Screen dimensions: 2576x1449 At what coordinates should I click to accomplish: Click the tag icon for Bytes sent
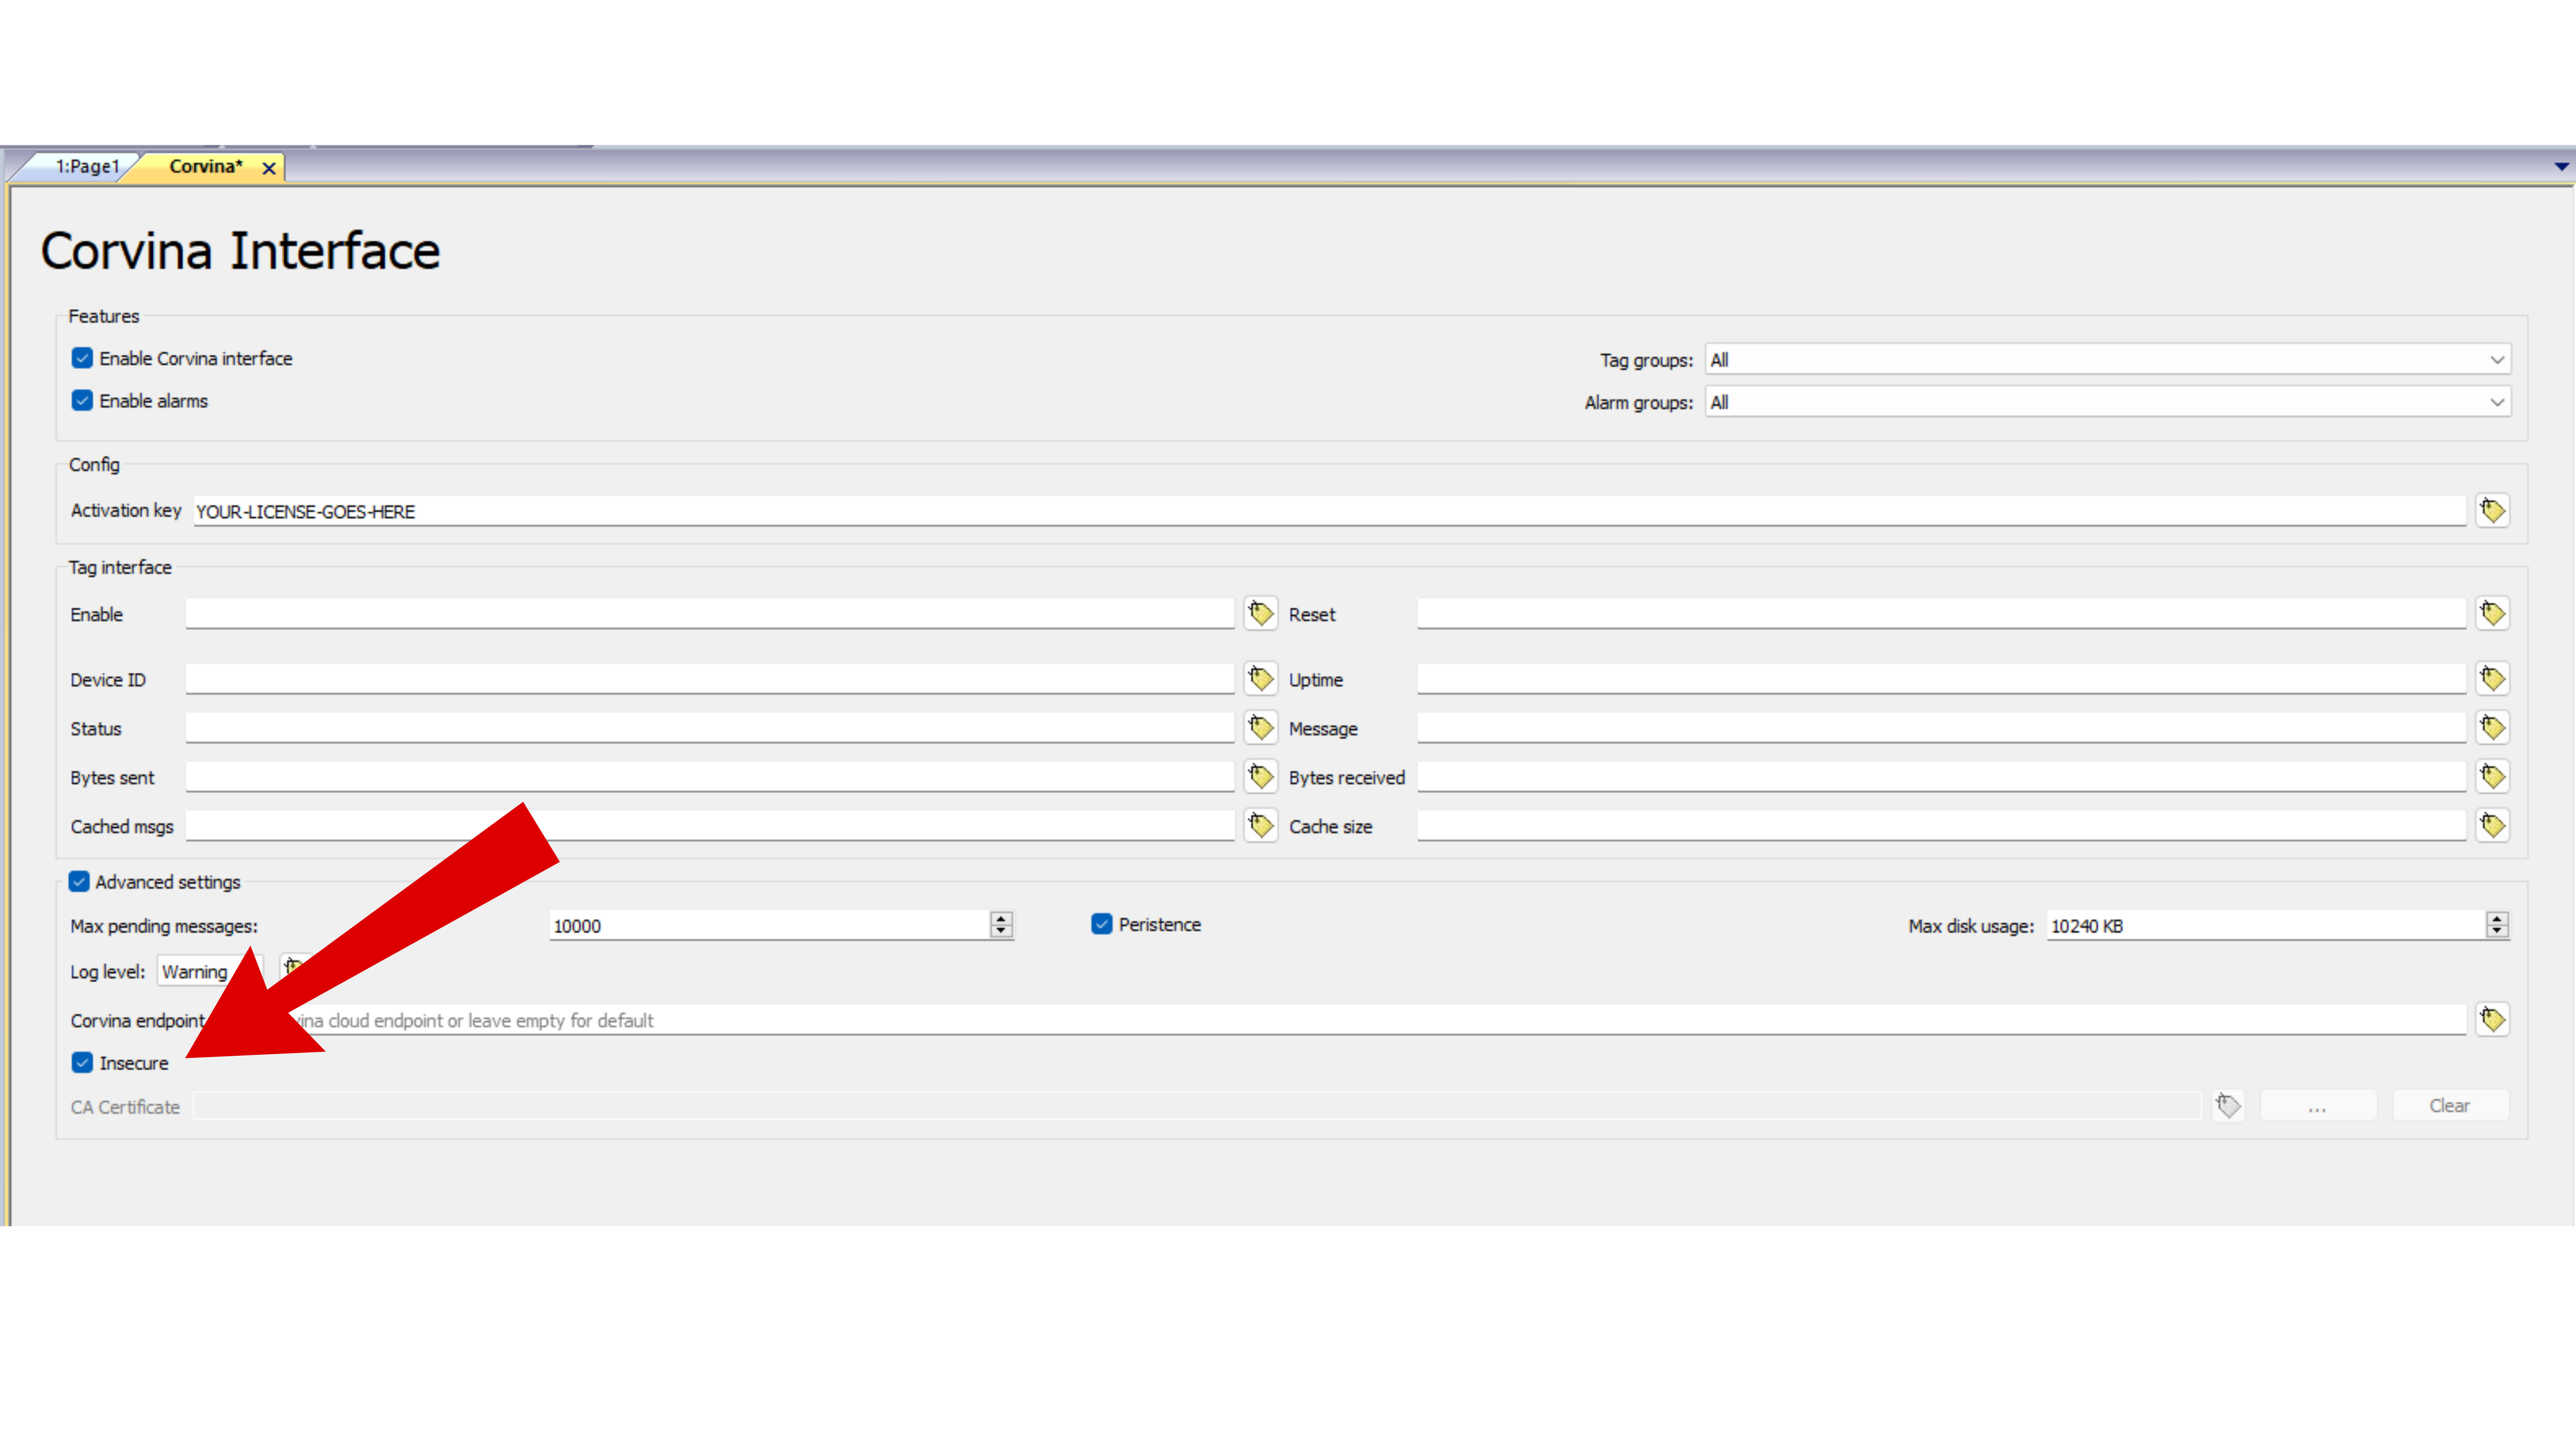(1261, 777)
